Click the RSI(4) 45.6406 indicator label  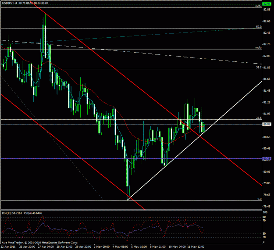pyautogui.click(x=33, y=213)
